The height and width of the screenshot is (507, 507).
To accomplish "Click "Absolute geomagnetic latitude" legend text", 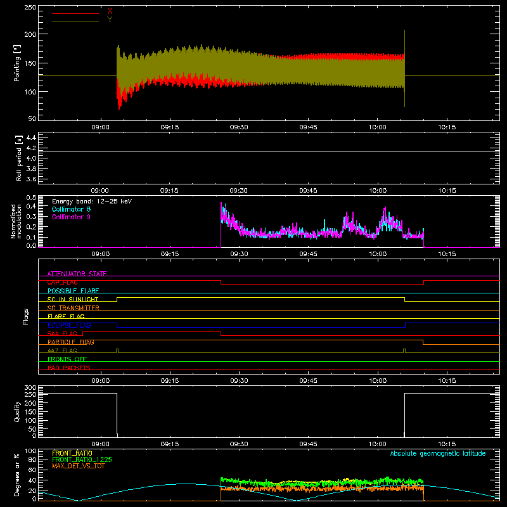I will point(438,454).
